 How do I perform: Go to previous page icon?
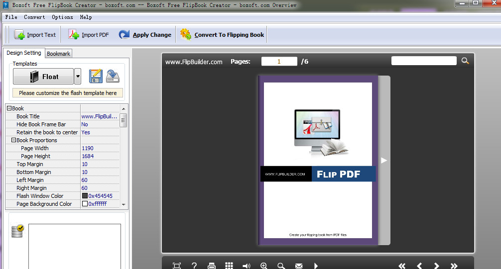click(419, 266)
